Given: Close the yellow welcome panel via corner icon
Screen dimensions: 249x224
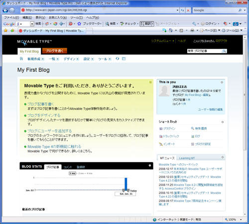Looking at the screenshot, I should pyautogui.click(x=150, y=82).
